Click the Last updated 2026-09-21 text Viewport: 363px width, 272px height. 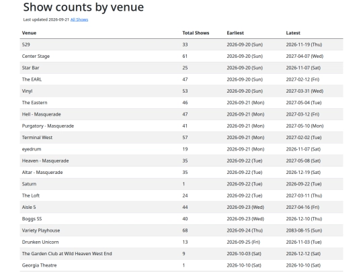46,19
